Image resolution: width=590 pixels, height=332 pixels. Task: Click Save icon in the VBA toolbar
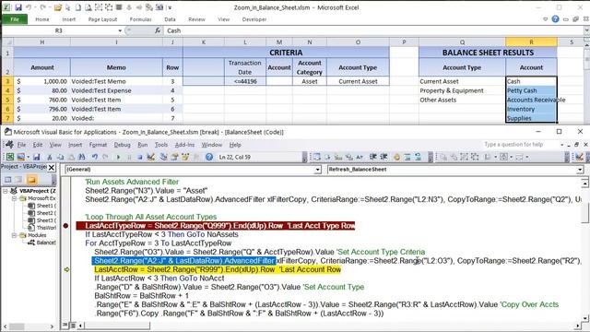pyautogui.click(x=37, y=157)
